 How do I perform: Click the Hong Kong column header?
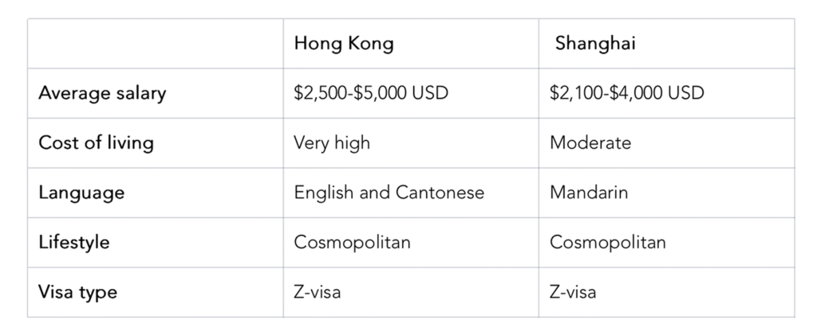click(343, 44)
